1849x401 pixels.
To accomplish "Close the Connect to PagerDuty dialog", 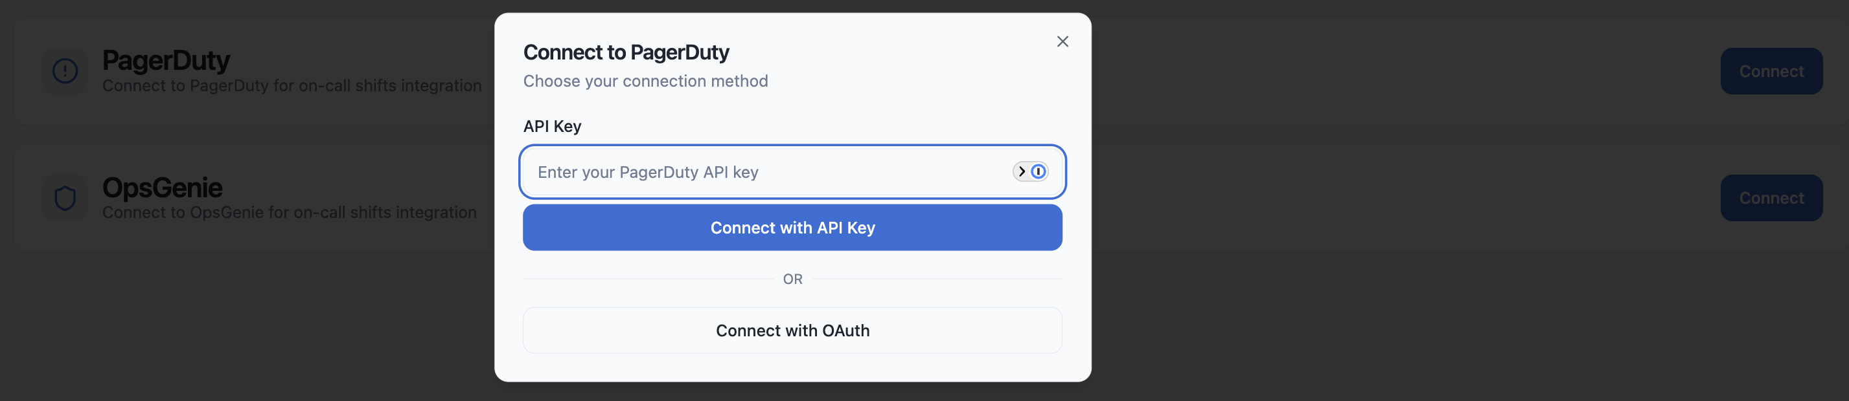I will click(1062, 41).
